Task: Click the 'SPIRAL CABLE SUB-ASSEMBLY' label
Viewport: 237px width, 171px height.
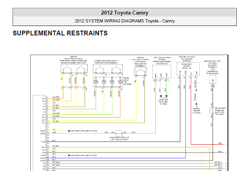Action: pos(127,81)
